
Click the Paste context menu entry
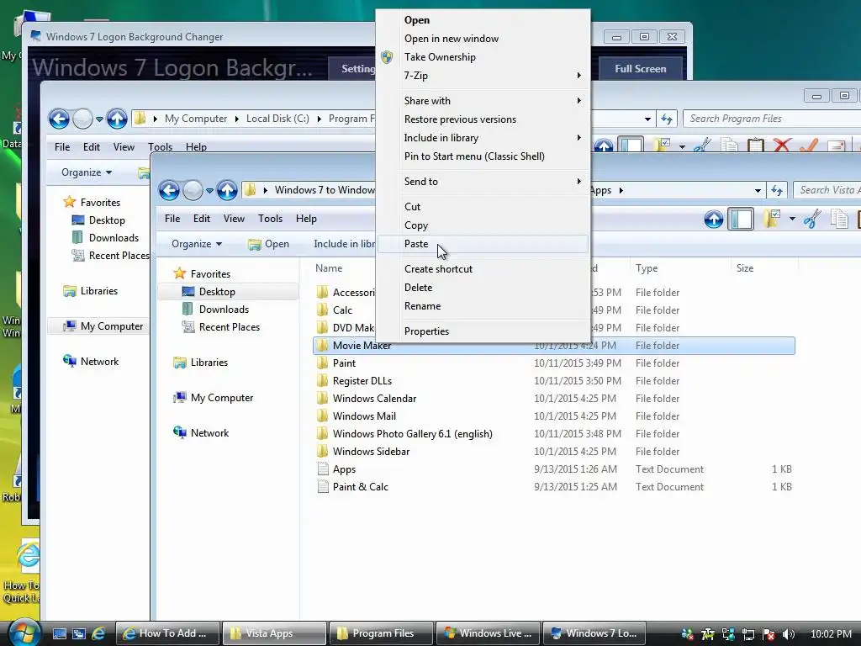pyautogui.click(x=483, y=244)
